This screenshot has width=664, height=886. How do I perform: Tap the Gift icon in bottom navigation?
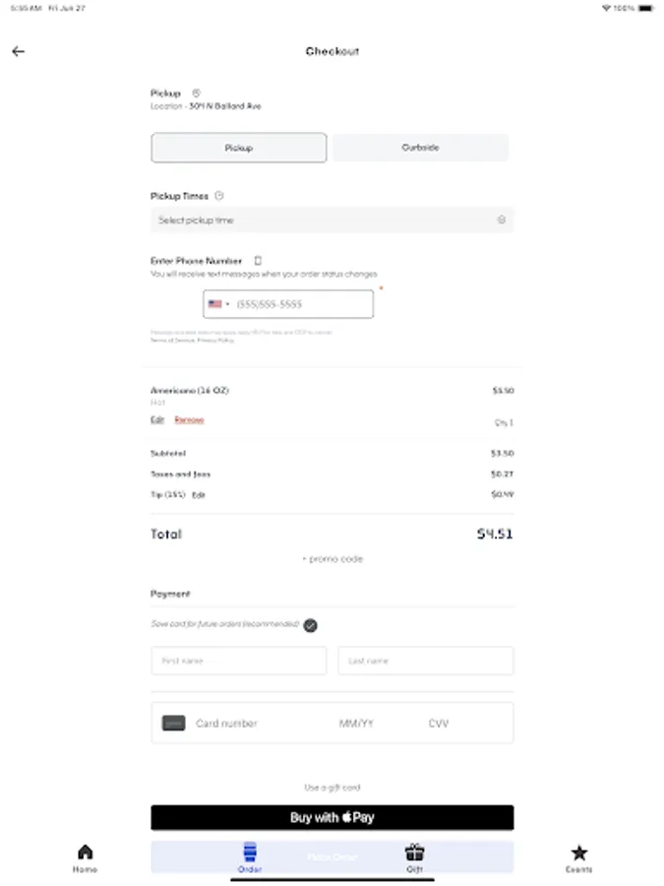(414, 853)
